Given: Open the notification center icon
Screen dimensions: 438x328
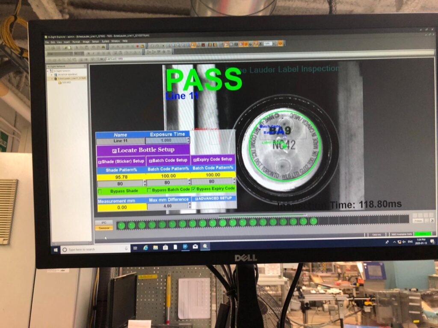Looking at the screenshot, I should pos(432,242).
